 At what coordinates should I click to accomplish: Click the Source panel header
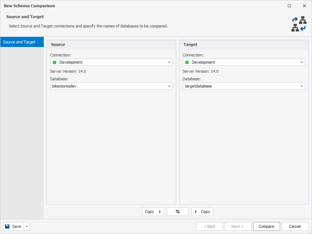(111, 45)
